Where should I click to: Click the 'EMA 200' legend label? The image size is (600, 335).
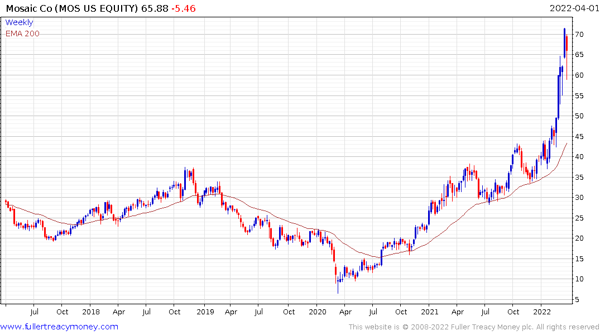tap(22, 33)
